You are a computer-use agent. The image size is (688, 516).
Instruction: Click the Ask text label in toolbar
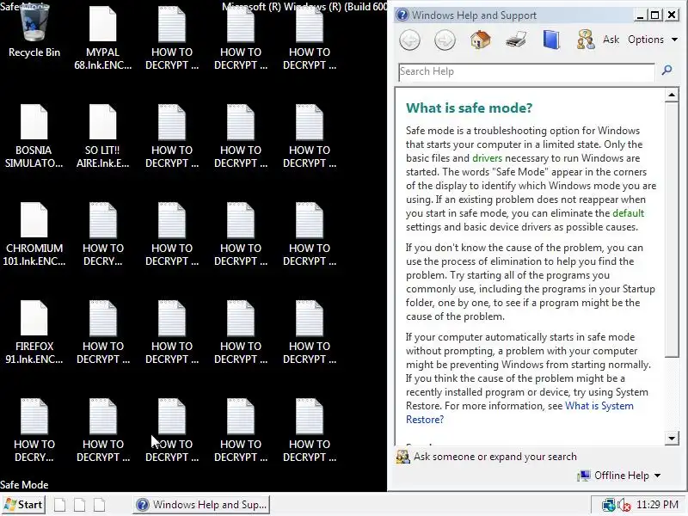coord(611,40)
